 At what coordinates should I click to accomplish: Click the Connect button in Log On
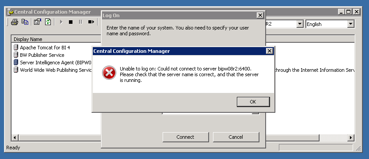click(186, 137)
